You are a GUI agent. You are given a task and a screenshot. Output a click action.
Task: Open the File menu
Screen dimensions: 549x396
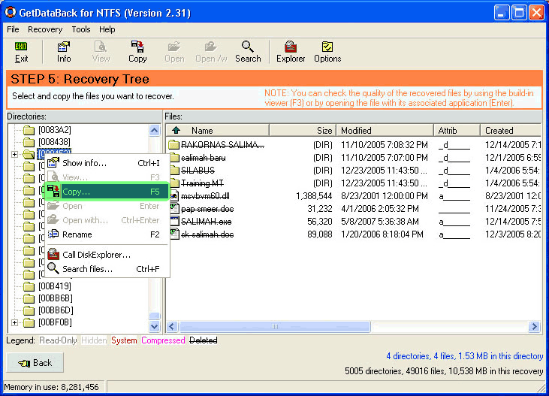13,29
